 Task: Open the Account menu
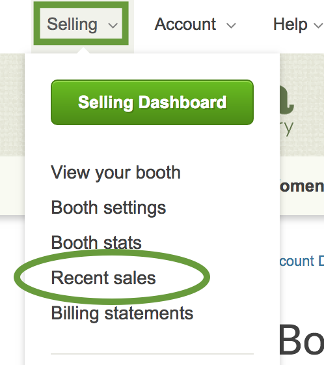[185, 24]
